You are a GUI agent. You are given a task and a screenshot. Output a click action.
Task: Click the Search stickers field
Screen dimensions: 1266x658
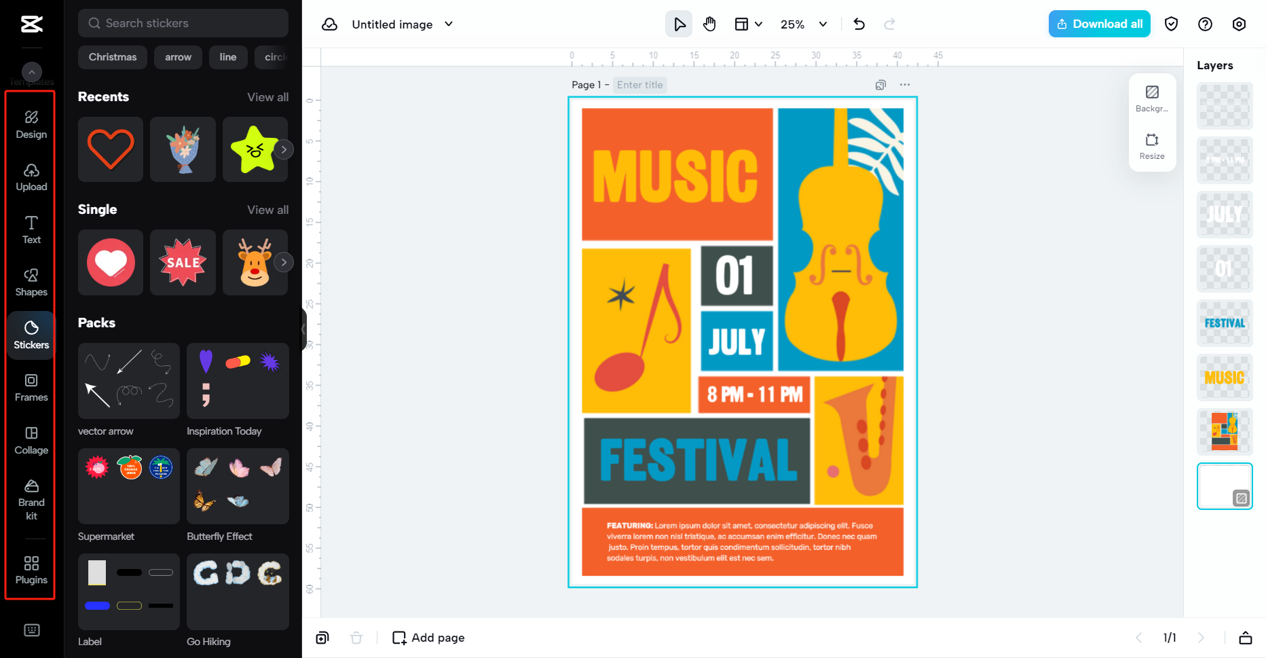click(183, 23)
